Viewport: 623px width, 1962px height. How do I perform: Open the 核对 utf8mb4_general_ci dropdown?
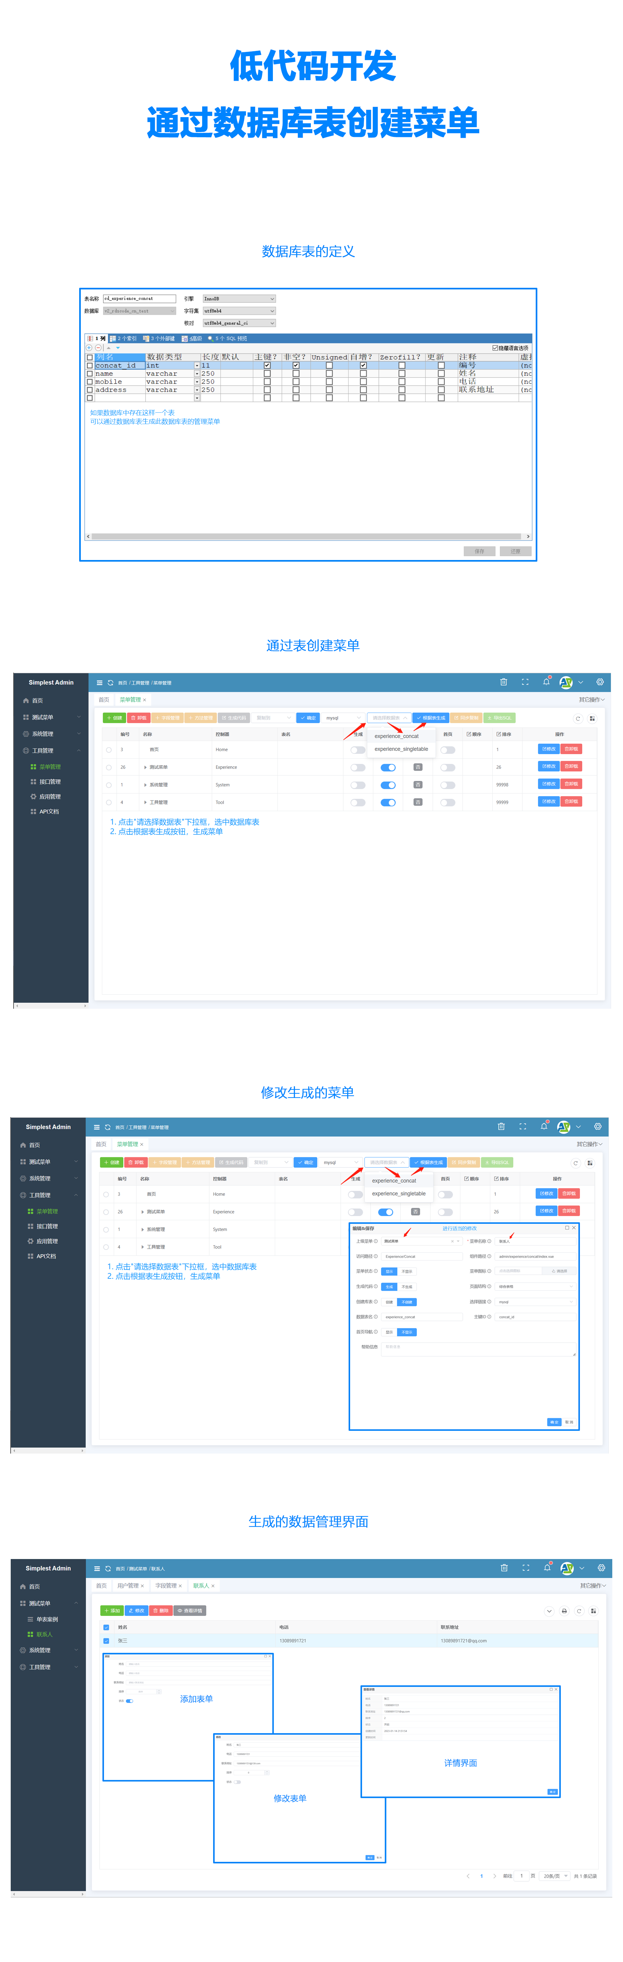(x=239, y=323)
